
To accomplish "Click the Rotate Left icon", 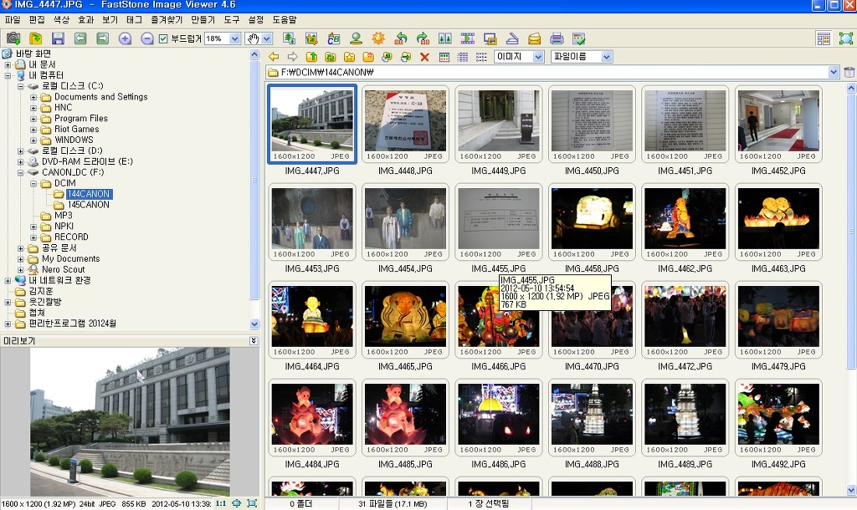I will (401, 38).
